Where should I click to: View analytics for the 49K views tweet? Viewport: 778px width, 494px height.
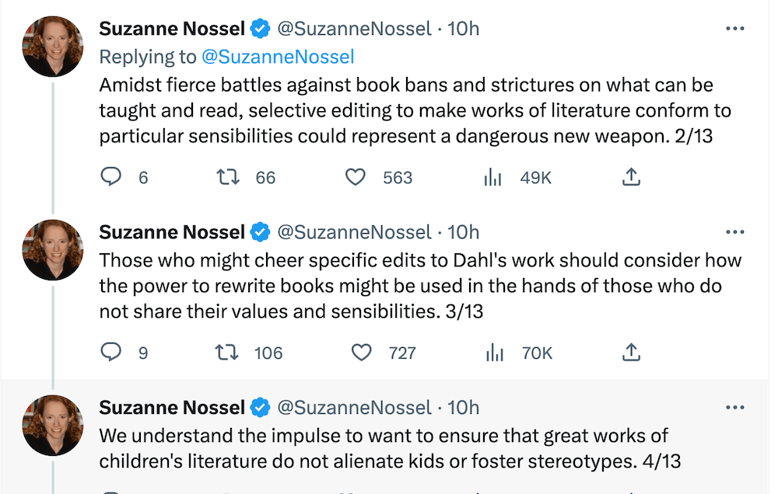click(x=493, y=178)
